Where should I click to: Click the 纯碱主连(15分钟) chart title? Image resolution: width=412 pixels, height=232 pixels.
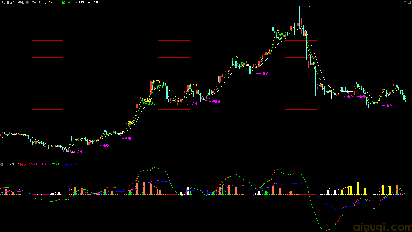click(x=12, y=2)
